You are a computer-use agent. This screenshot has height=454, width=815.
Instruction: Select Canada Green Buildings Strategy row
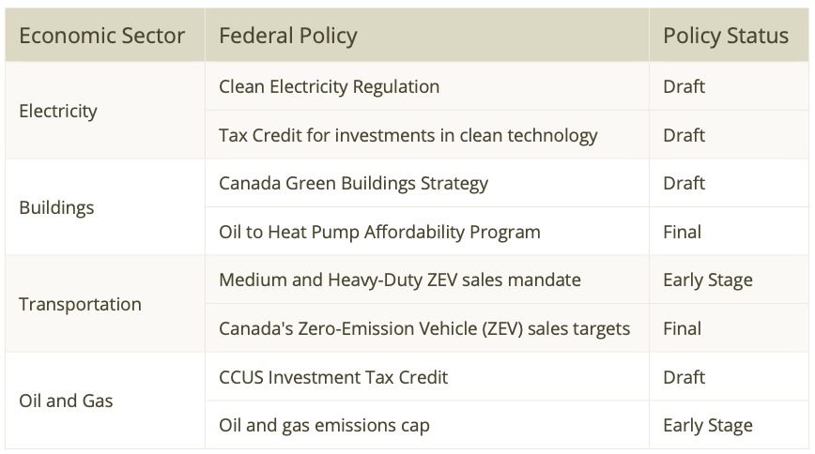tap(354, 183)
